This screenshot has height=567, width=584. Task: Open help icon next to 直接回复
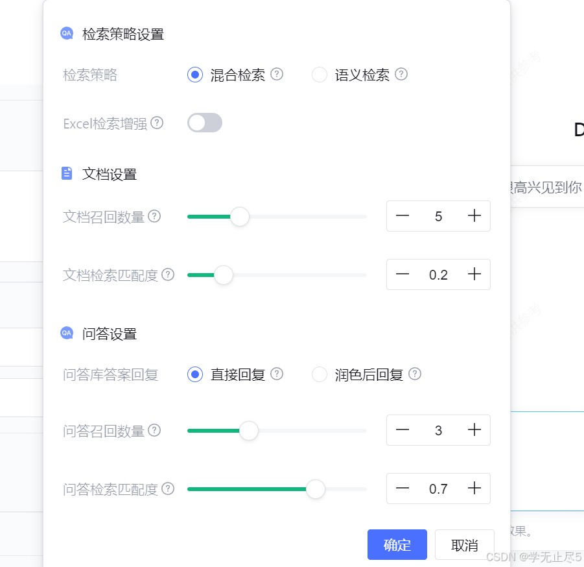(277, 374)
